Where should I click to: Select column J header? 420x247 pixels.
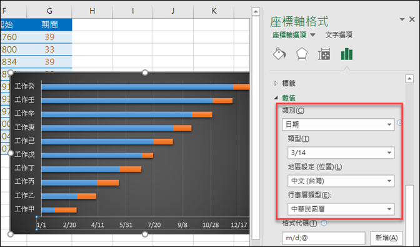point(173,11)
